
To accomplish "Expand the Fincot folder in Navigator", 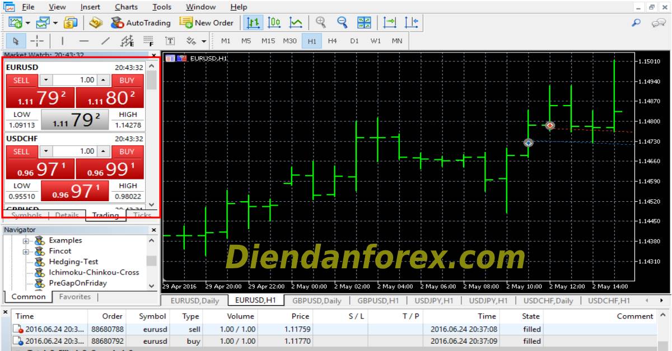I will click(26, 252).
